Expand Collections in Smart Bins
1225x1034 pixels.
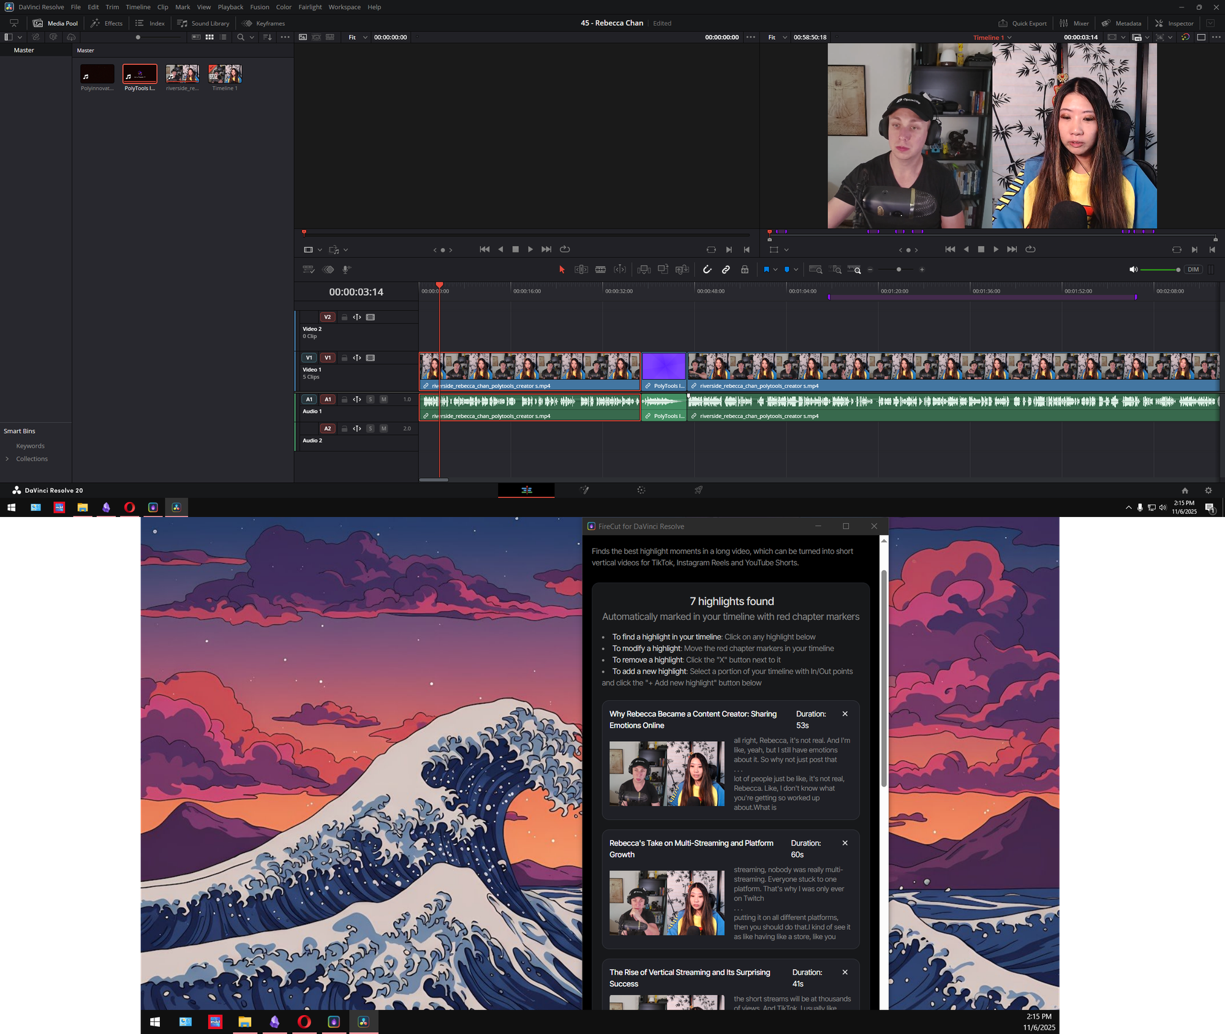click(7, 459)
